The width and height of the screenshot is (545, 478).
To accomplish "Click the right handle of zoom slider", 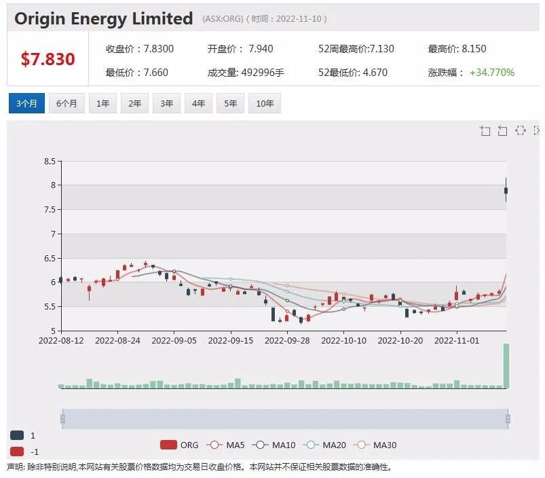I will point(508,418).
